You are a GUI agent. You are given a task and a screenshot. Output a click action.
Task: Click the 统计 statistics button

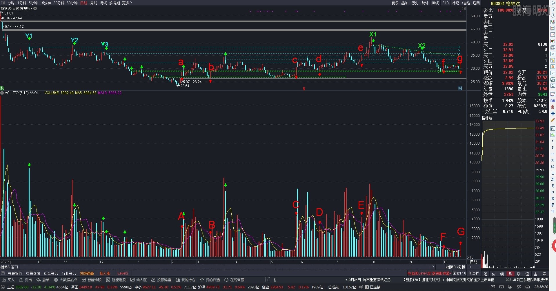pos(425,3)
